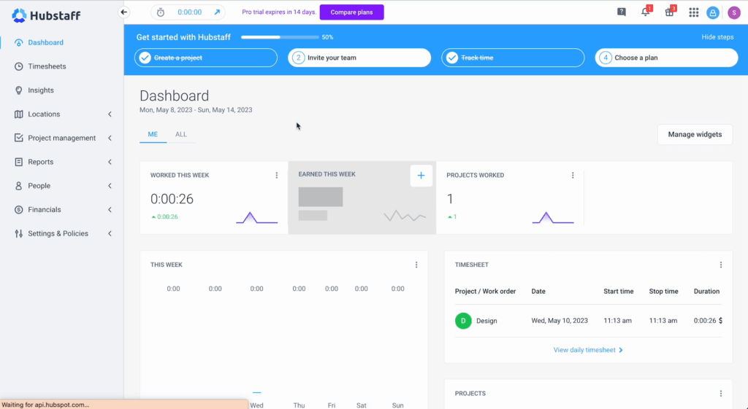Open Dashboard in the sidebar
Viewport: 748px width, 409px height.
tap(46, 42)
